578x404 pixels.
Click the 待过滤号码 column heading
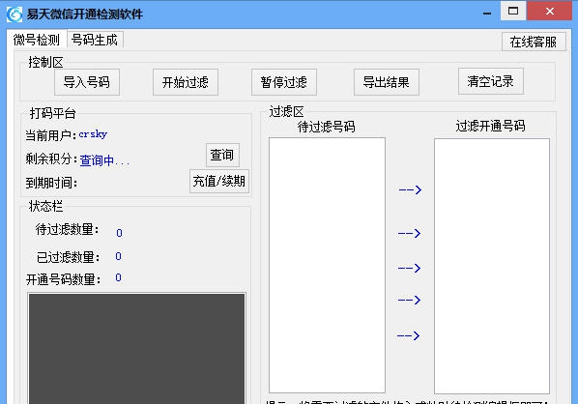[x=327, y=127]
